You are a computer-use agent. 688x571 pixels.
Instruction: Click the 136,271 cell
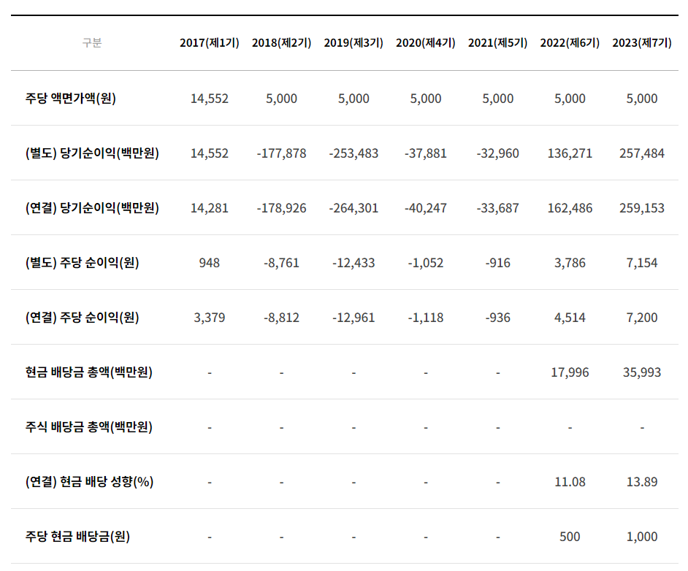coord(570,153)
